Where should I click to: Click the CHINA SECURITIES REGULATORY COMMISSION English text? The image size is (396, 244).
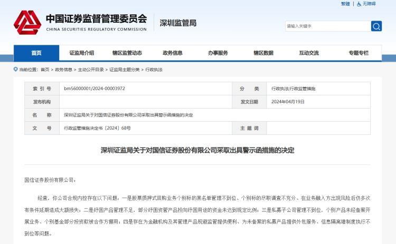click(x=96, y=29)
